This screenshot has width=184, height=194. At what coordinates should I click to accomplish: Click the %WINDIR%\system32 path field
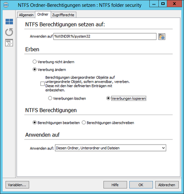[x=105, y=36]
